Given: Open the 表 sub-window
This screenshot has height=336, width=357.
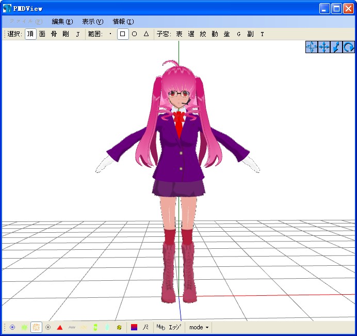Looking at the screenshot, I should [x=179, y=34].
